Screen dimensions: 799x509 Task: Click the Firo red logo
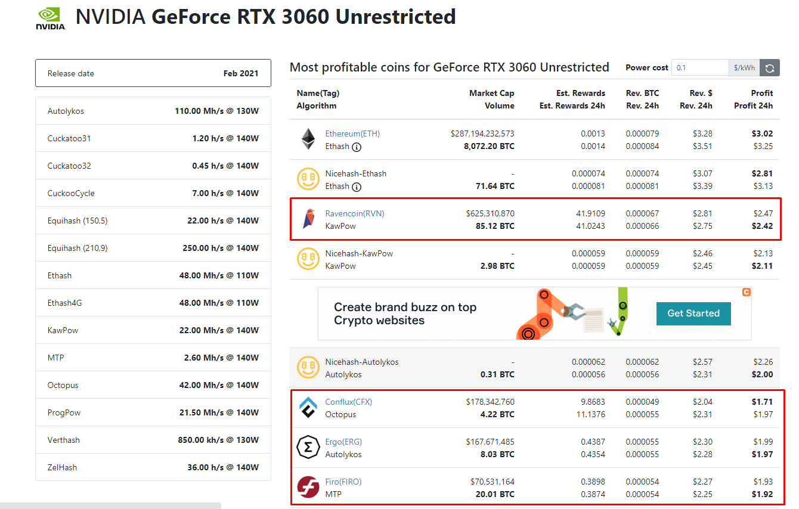(308, 488)
